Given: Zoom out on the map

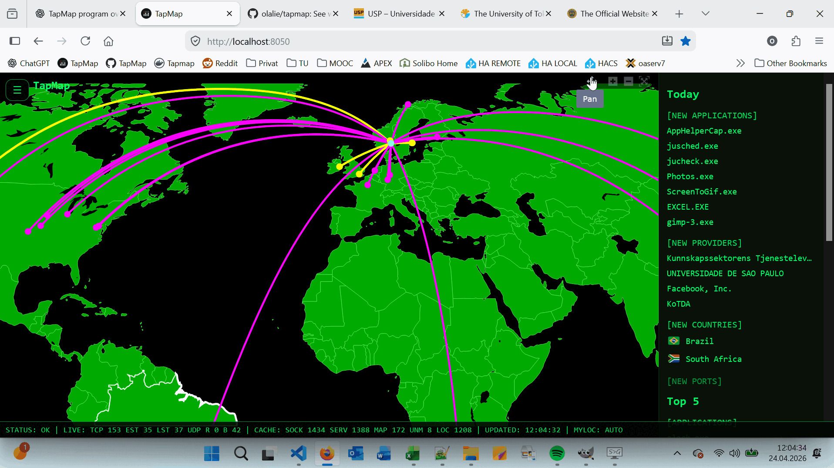Looking at the screenshot, I should pos(628,81).
